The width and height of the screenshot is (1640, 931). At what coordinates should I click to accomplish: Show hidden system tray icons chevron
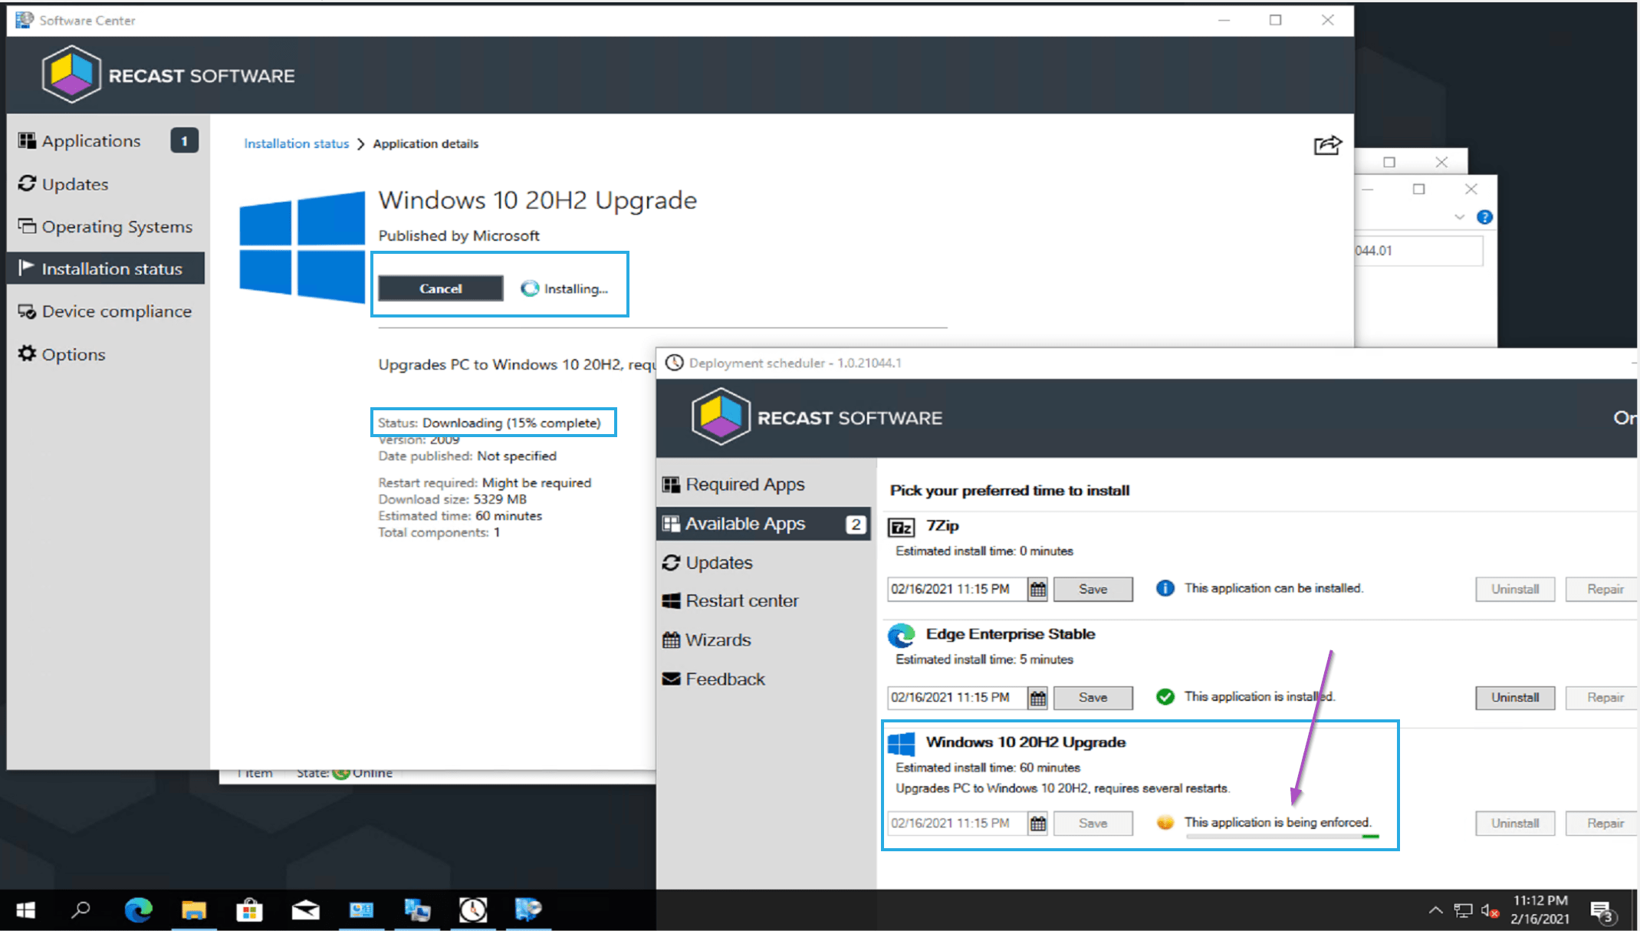(x=1435, y=910)
